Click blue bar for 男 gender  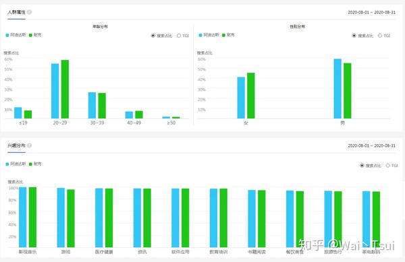tap(337, 89)
